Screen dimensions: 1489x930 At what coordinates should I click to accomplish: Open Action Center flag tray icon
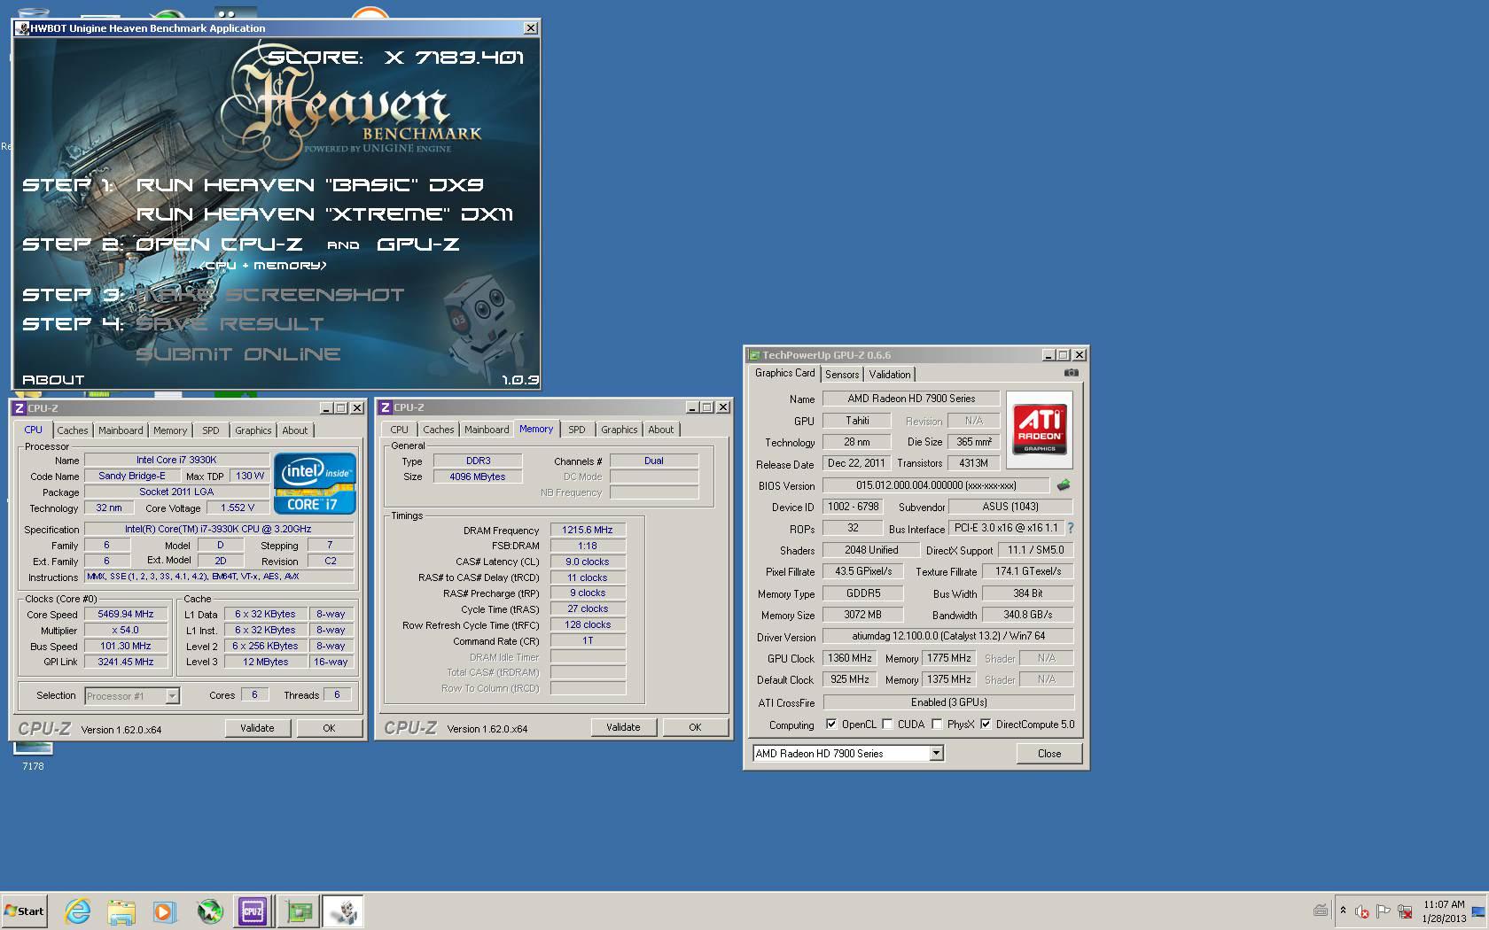1383,911
